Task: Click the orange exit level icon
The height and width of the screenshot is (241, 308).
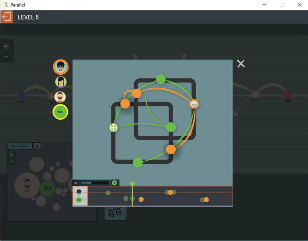Action: point(7,17)
